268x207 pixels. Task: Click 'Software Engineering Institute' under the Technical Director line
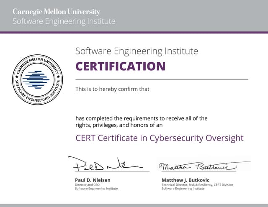[x=183, y=189]
